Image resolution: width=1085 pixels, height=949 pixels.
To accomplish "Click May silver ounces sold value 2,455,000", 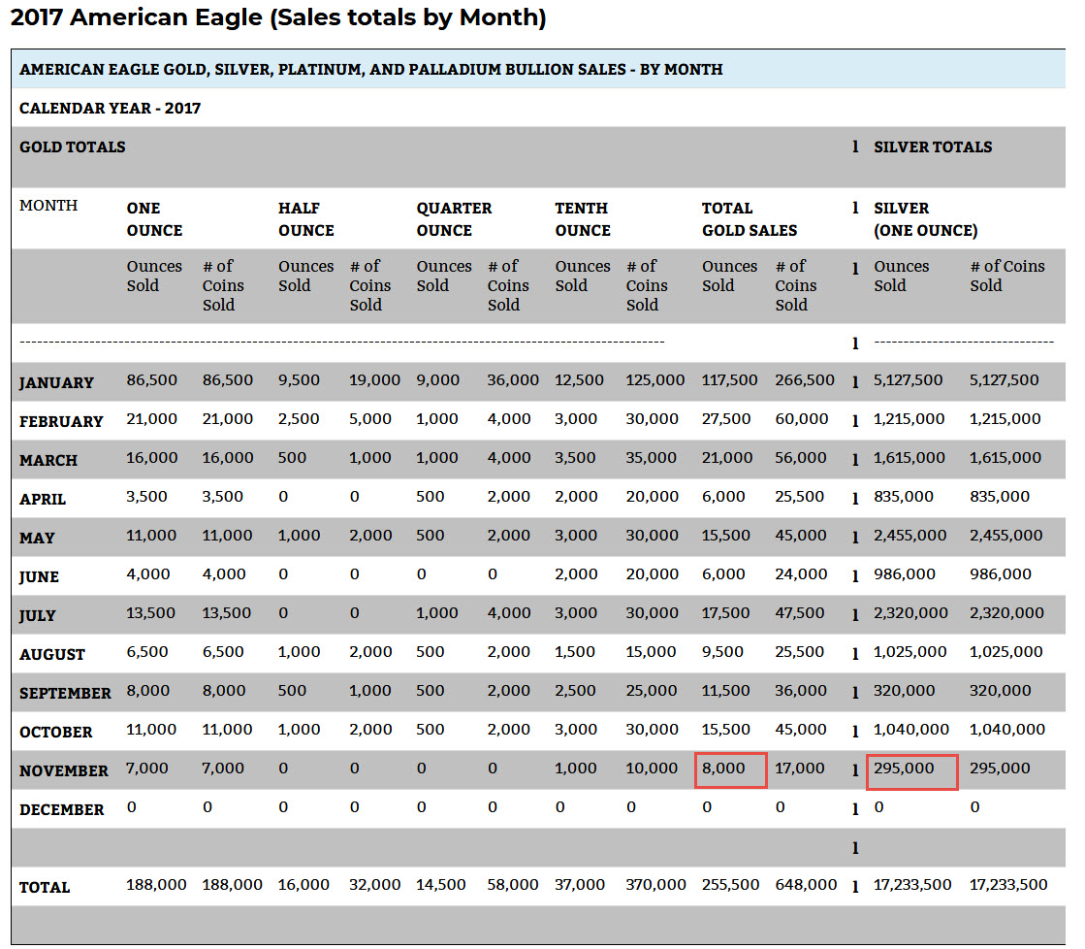I will point(909,536).
